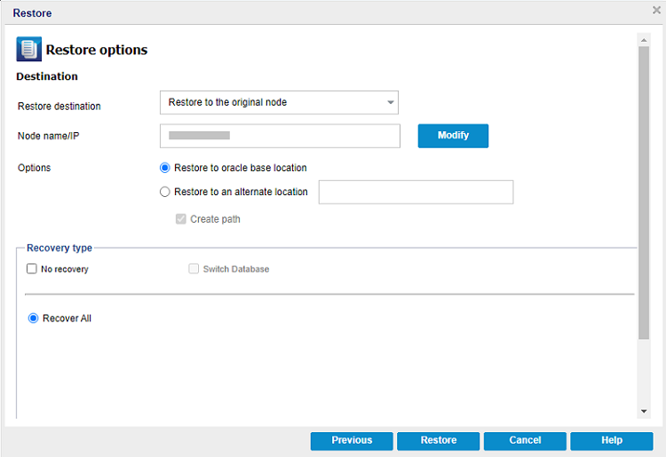Tick the Switch Database checkbox
Viewport: 666px width, 457px height.
tap(194, 269)
